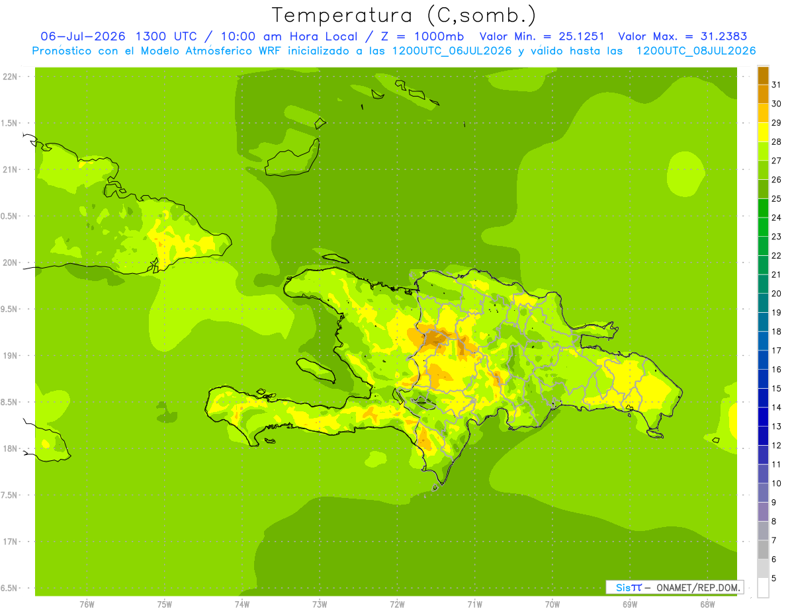Click the colorbar tick label '24'
Image resolution: width=794 pixels, height=613 pixels.
[x=777, y=218]
